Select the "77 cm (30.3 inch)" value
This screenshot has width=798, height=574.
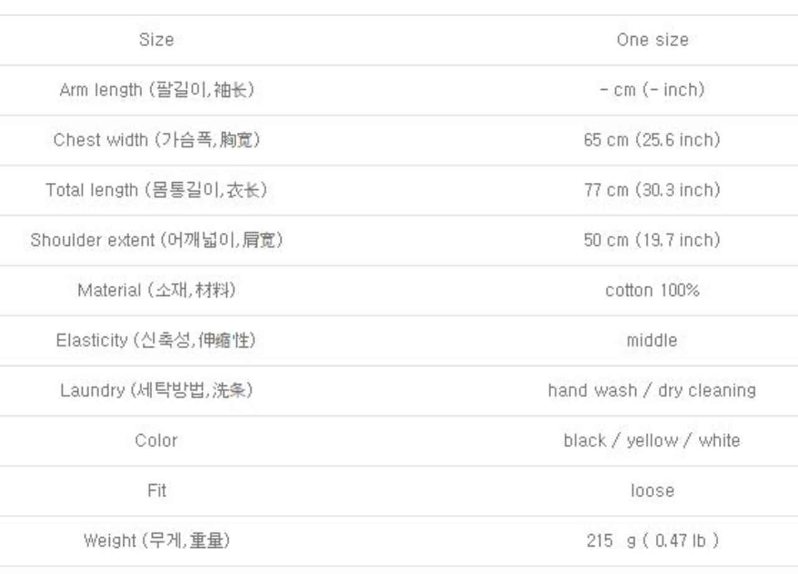click(652, 190)
